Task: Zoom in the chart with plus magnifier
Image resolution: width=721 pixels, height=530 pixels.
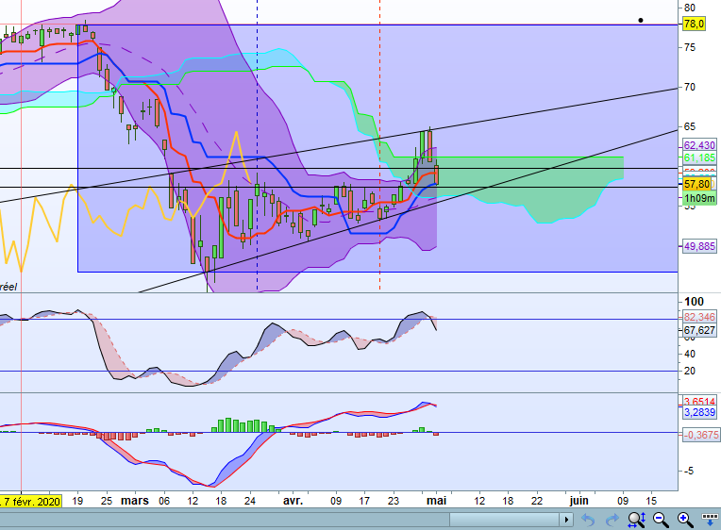Action: (685, 520)
